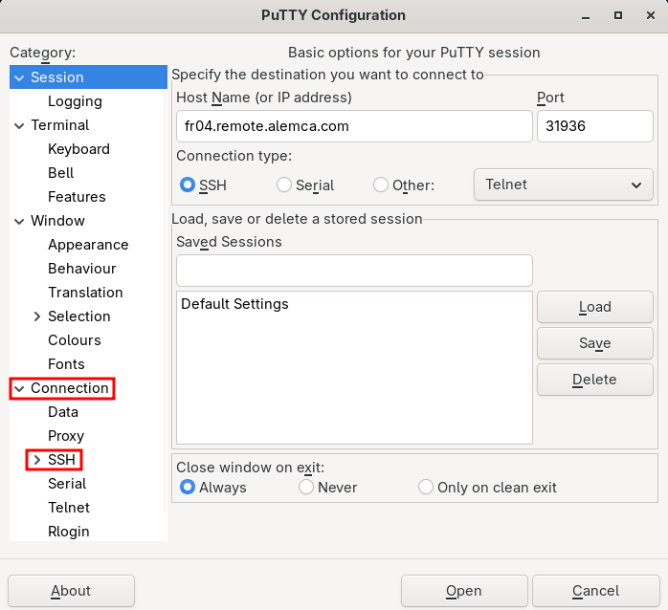668x610 pixels.
Task: Choose Only on clean exit option
Action: click(x=426, y=487)
